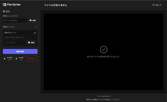Focus the フォルダパス input field
The image size is (167, 102).
(15, 43)
